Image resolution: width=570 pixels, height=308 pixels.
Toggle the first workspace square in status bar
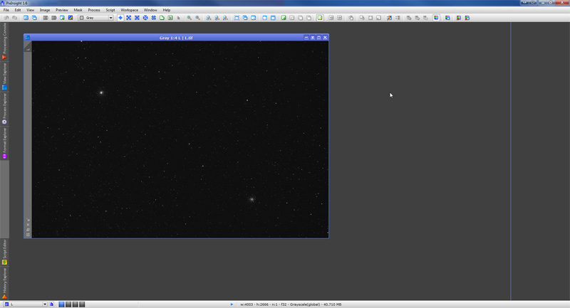click(61, 304)
